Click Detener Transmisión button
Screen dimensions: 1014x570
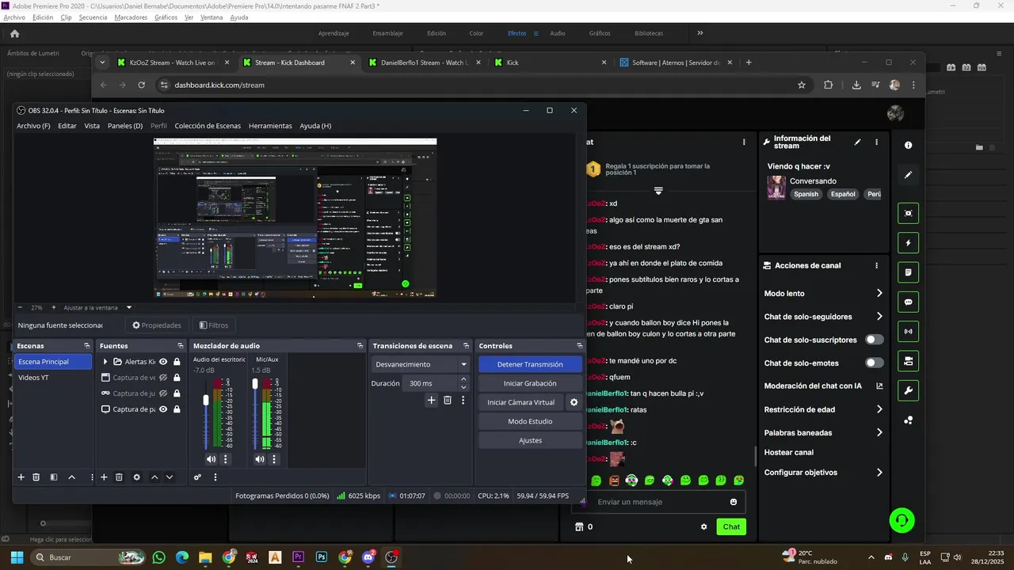[530, 364]
